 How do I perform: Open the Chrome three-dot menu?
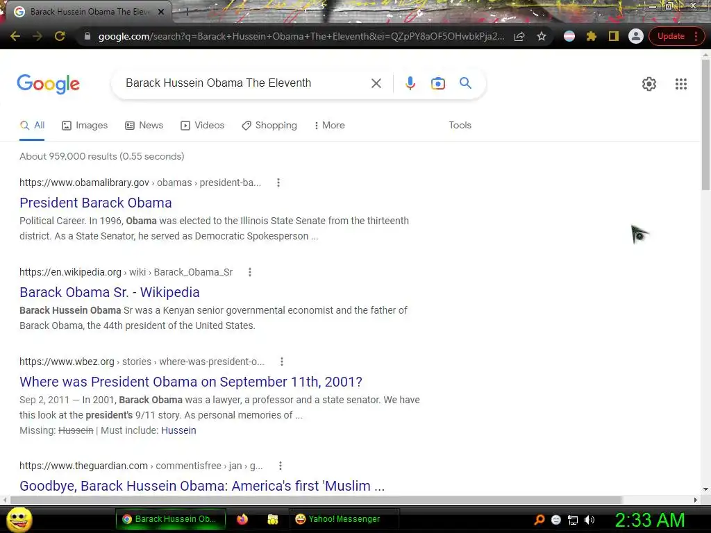coord(696,36)
